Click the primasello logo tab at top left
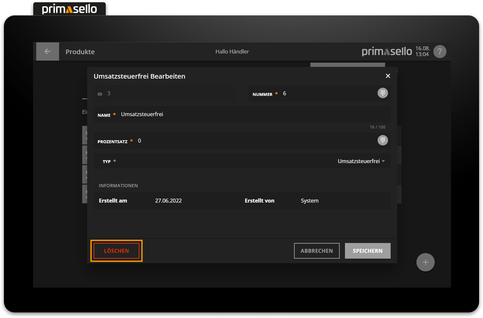The width and height of the screenshot is (483, 318). click(70, 9)
